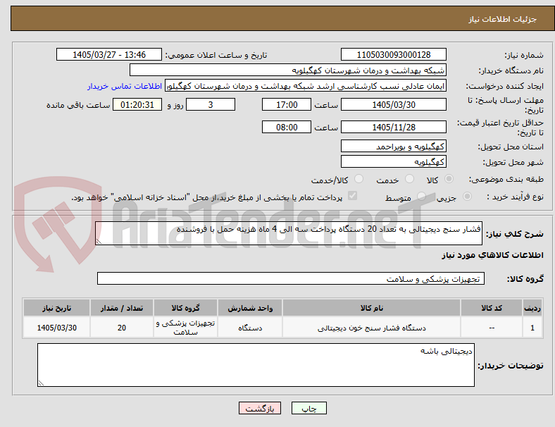This screenshot has width=555, height=427.
Task: Click the quantity cell 20 in table
Action: [x=122, y=328]
